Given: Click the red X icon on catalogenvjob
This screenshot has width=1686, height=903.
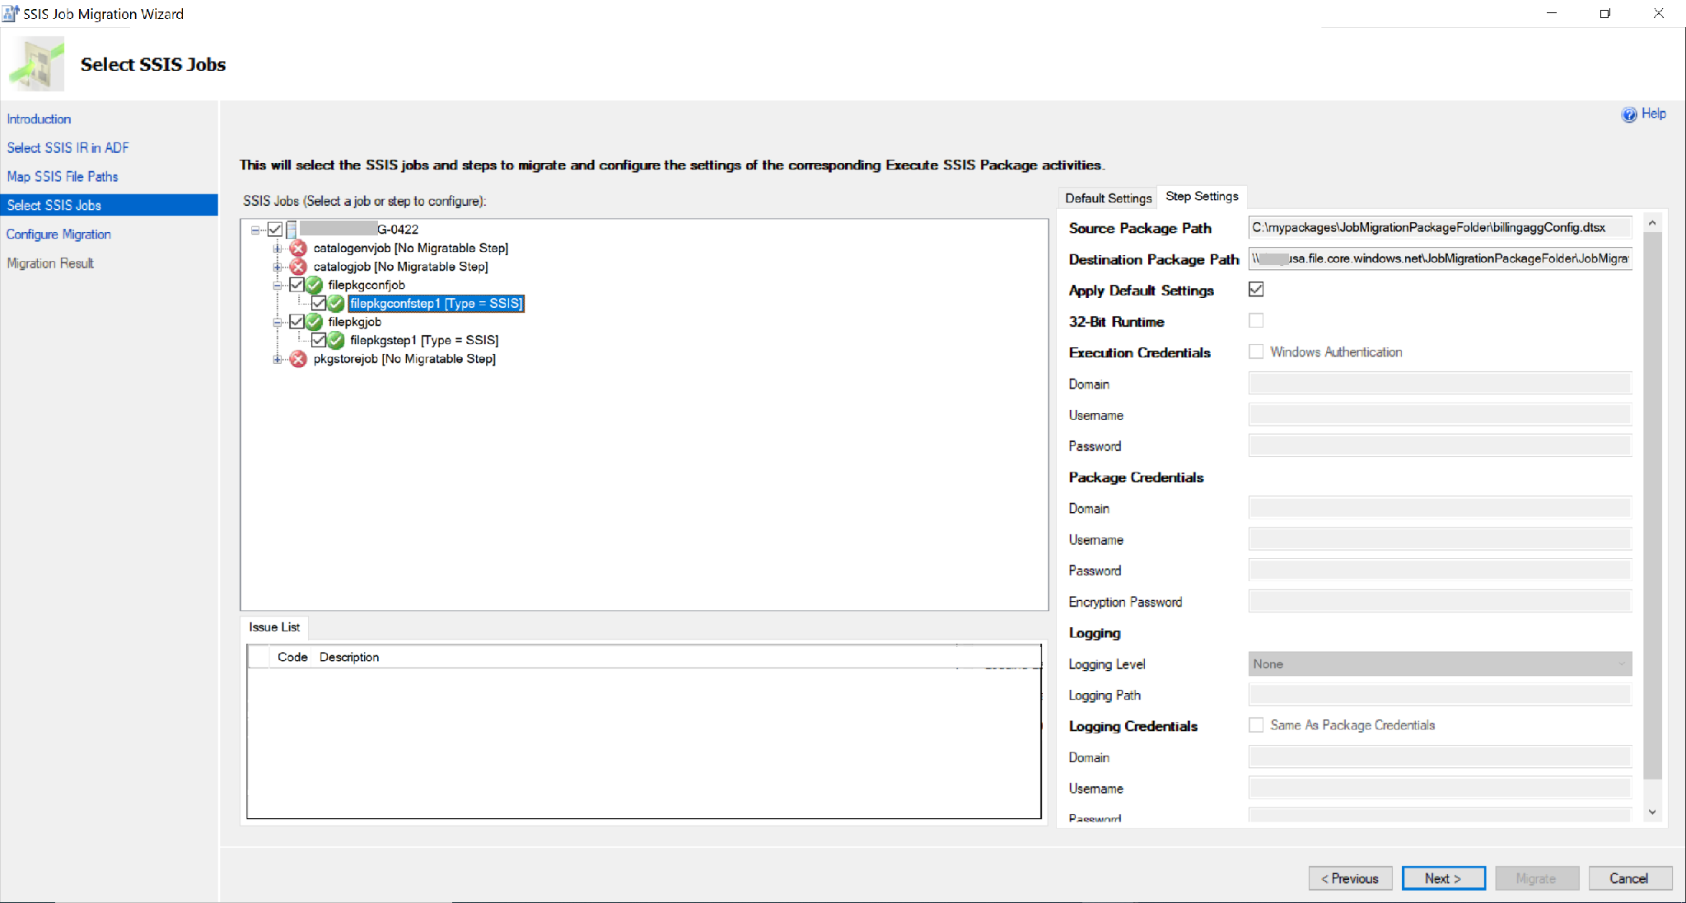Looking at the screenshot, I should click(x=296, y=248).
